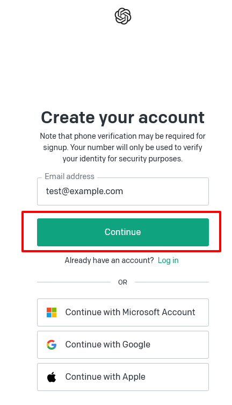Image resolution: width=232 pixels, height=405 pixels.
Task: Click the Apple logo icon
Action: click(52, 377)
